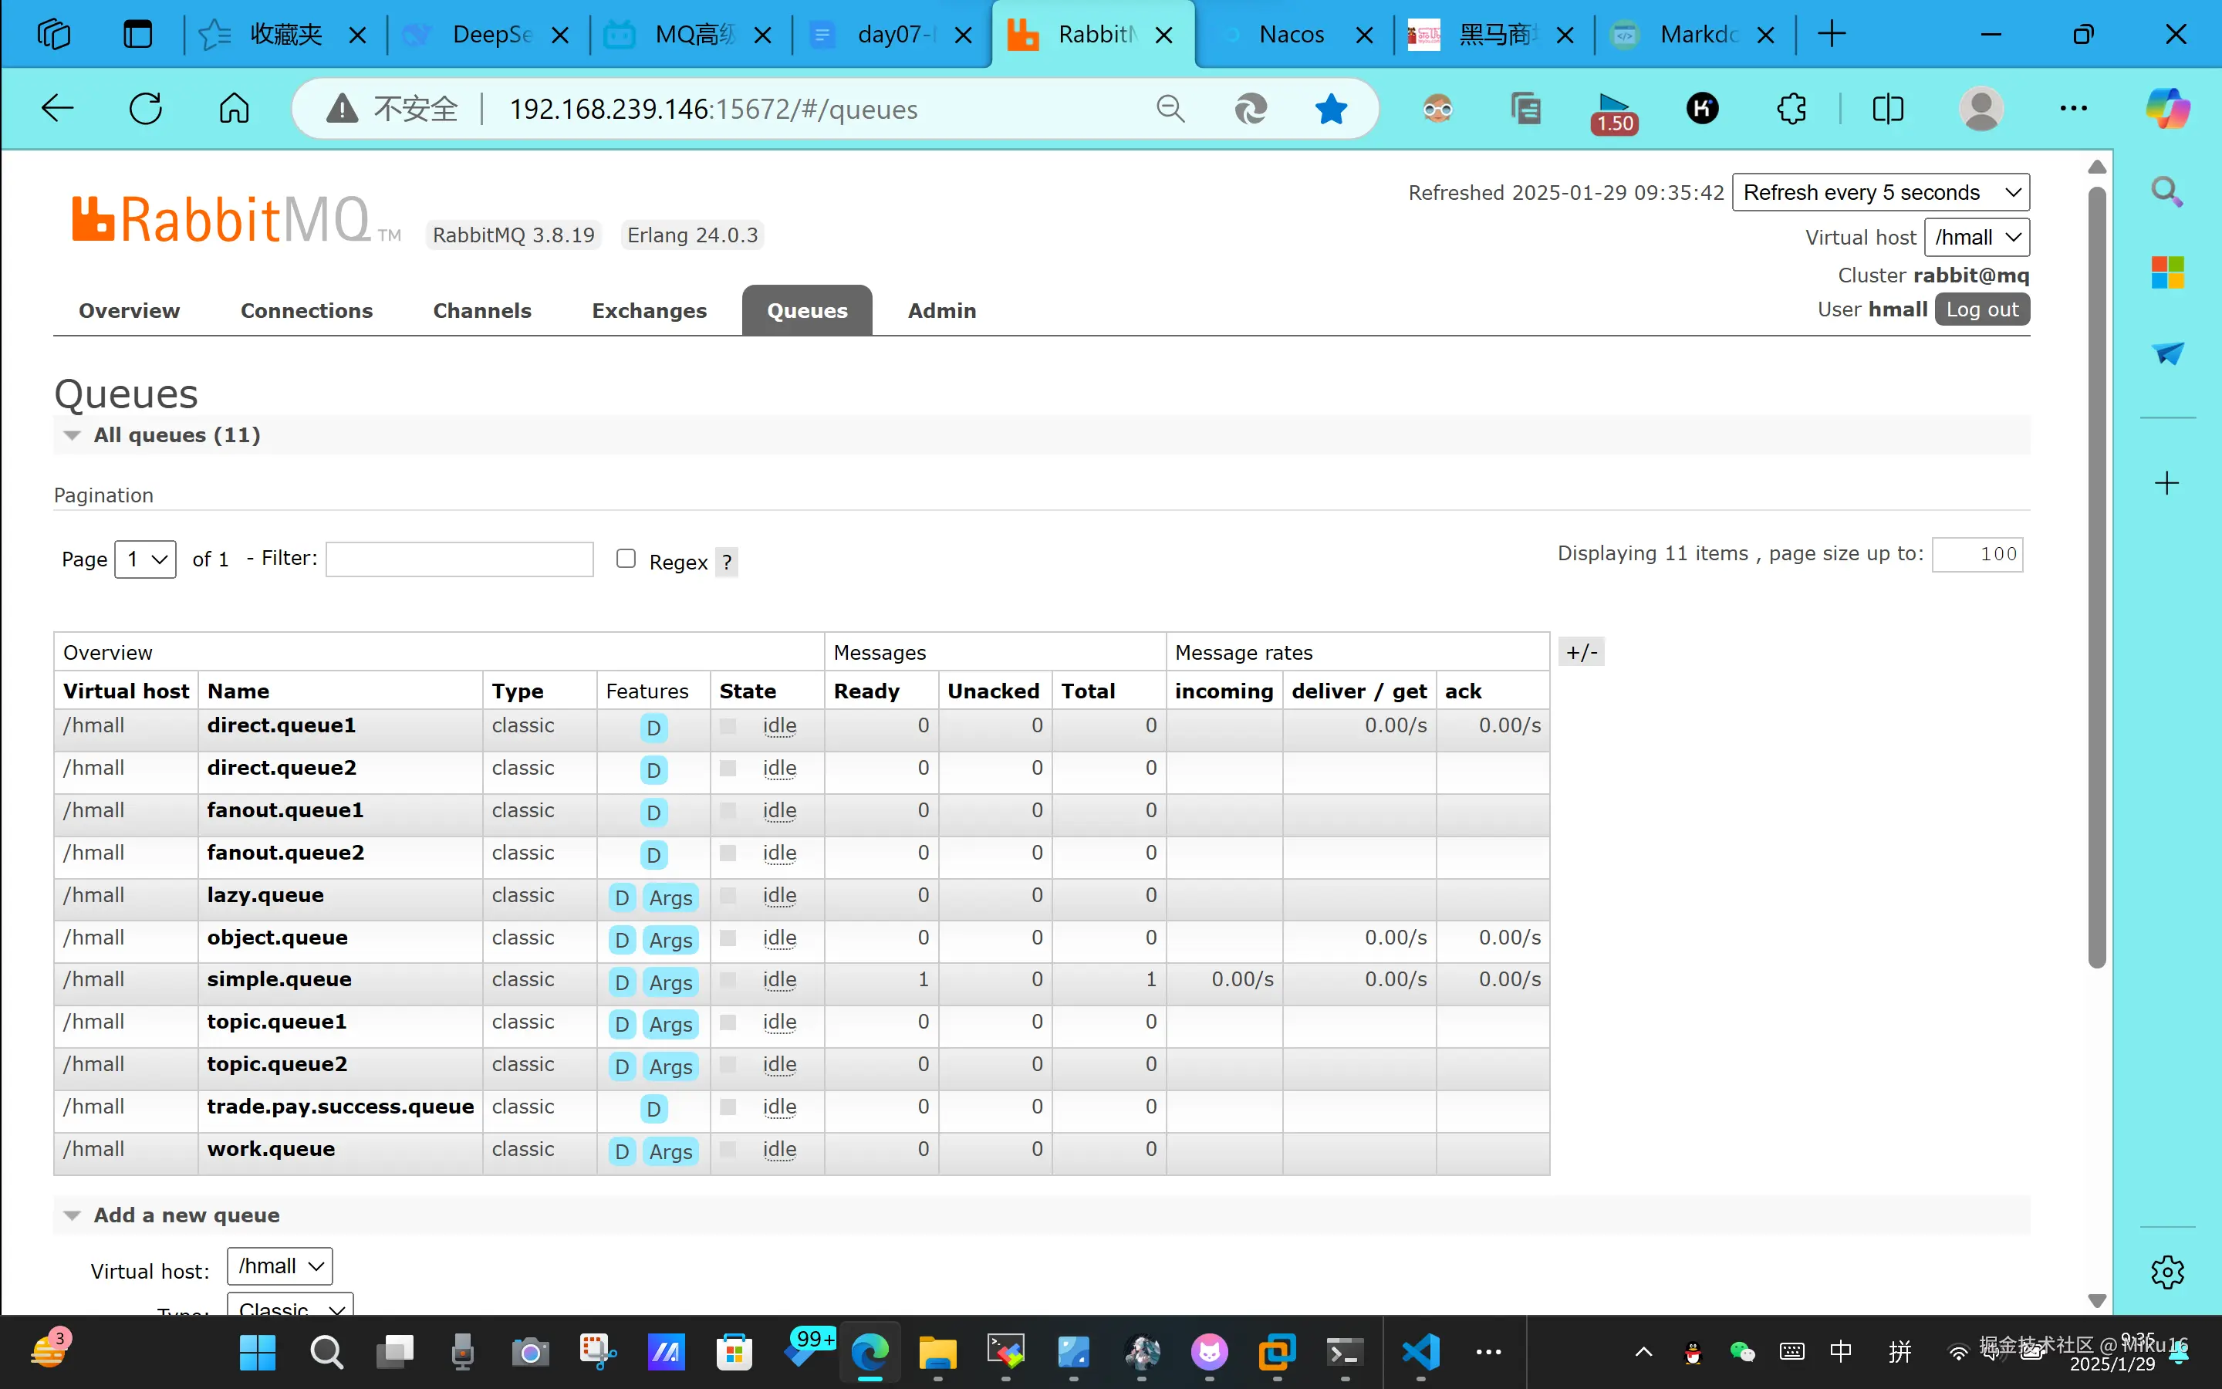
Task: Open the /hmall Virtual host dropdown at top
Action: coord(1976,237)
